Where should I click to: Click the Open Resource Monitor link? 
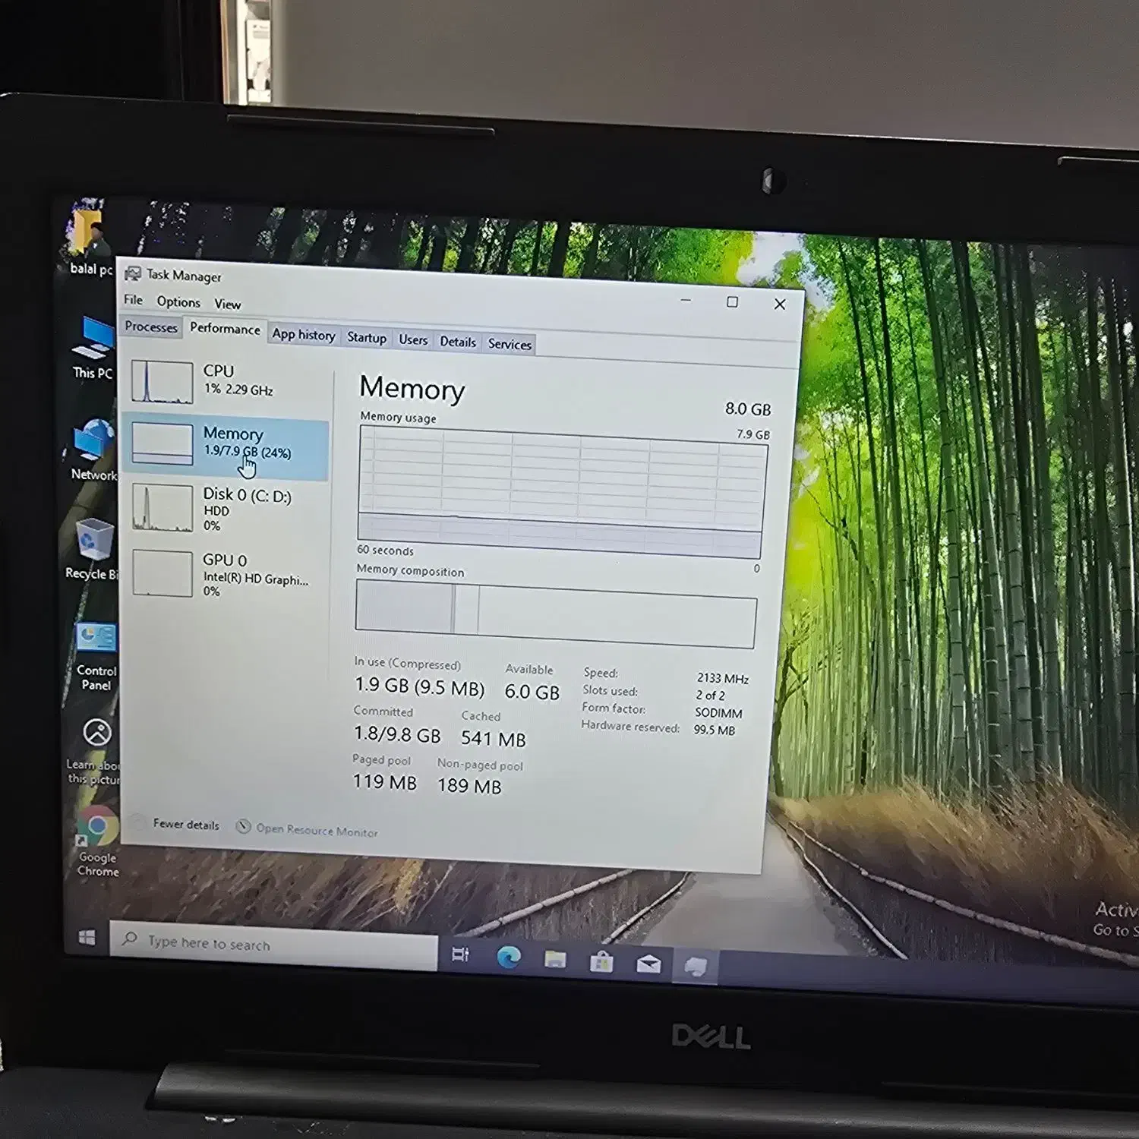[316, 831]
